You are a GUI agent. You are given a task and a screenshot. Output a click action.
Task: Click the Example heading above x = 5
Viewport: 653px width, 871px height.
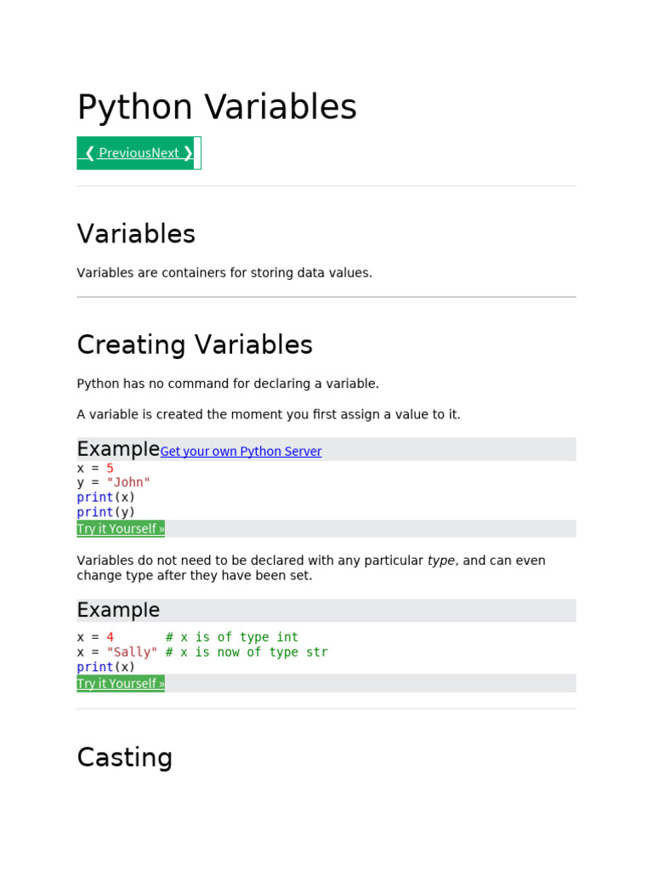(118, 449)
